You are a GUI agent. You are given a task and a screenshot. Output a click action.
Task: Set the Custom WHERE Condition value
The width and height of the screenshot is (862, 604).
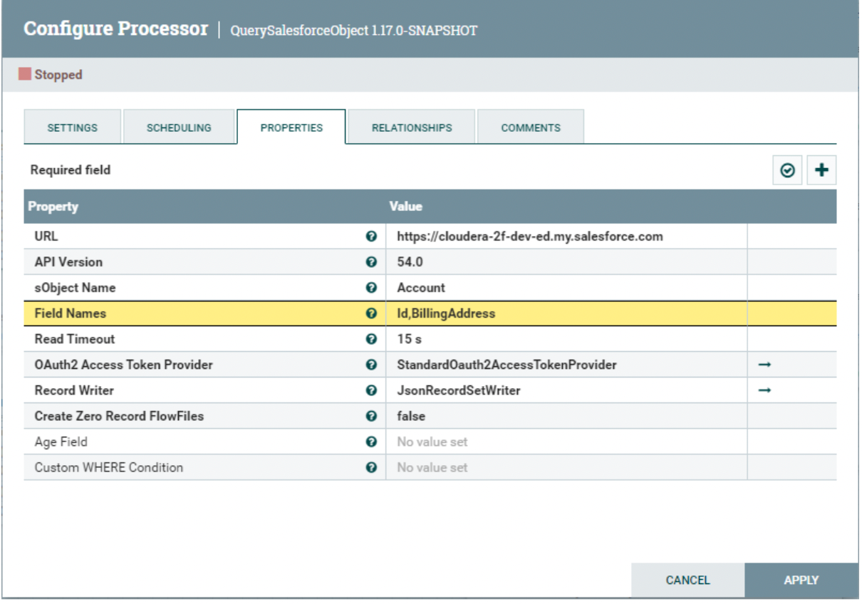(566, 467)
